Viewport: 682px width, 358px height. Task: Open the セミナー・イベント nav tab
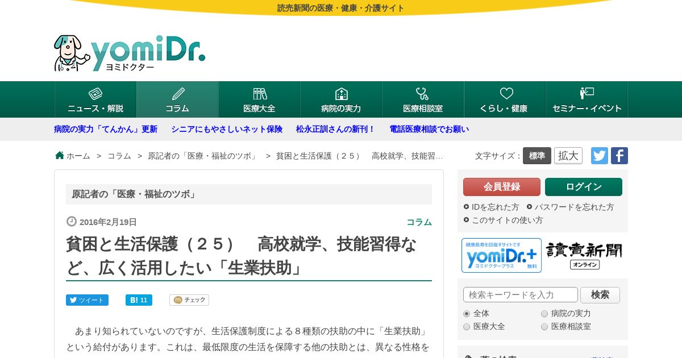pyautogui.click(x=587, y=99)
